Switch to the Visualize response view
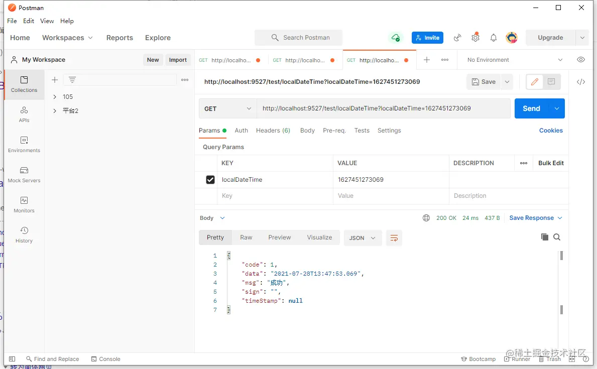Image resolution: width=597 pixels, height=369 pixels. click(x=319, y=237)
